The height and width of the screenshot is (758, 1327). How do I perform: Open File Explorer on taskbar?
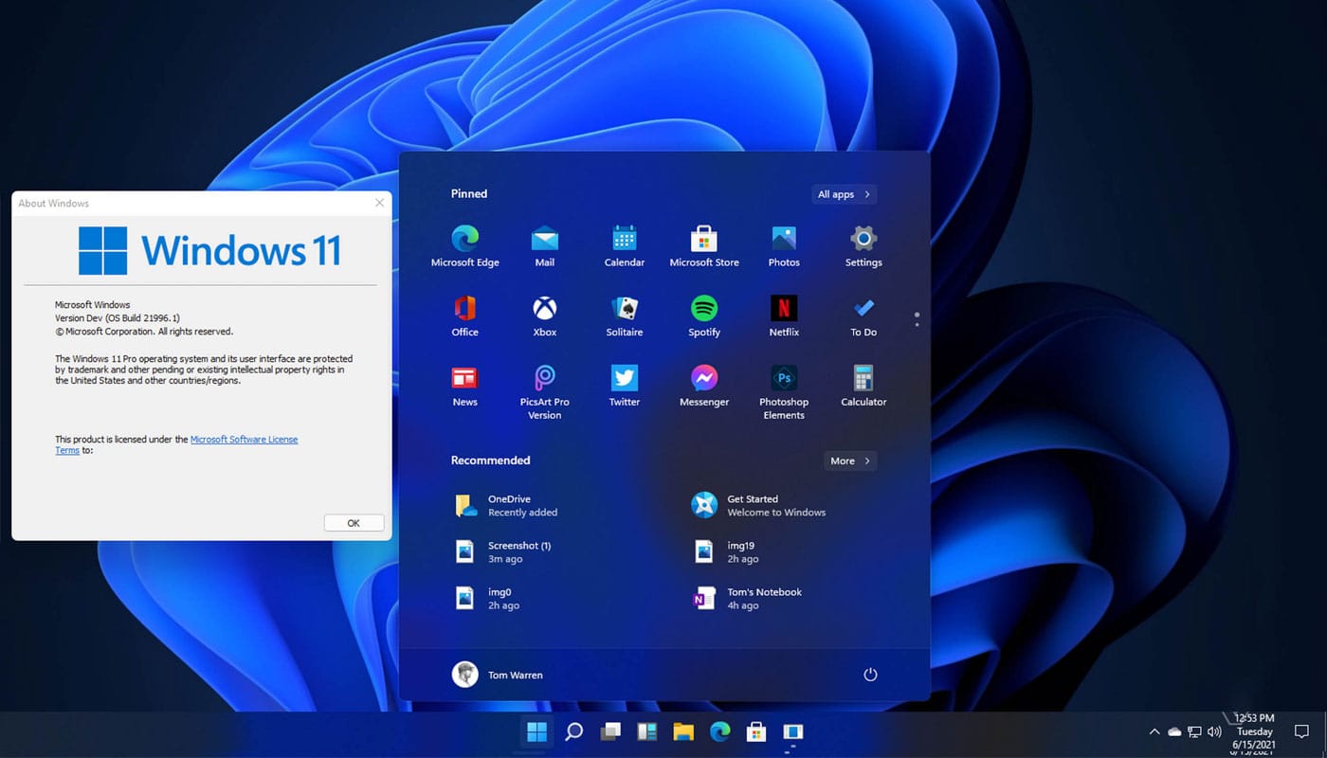click(683, 731)
